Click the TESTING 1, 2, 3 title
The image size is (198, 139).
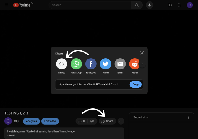point(16,113)
